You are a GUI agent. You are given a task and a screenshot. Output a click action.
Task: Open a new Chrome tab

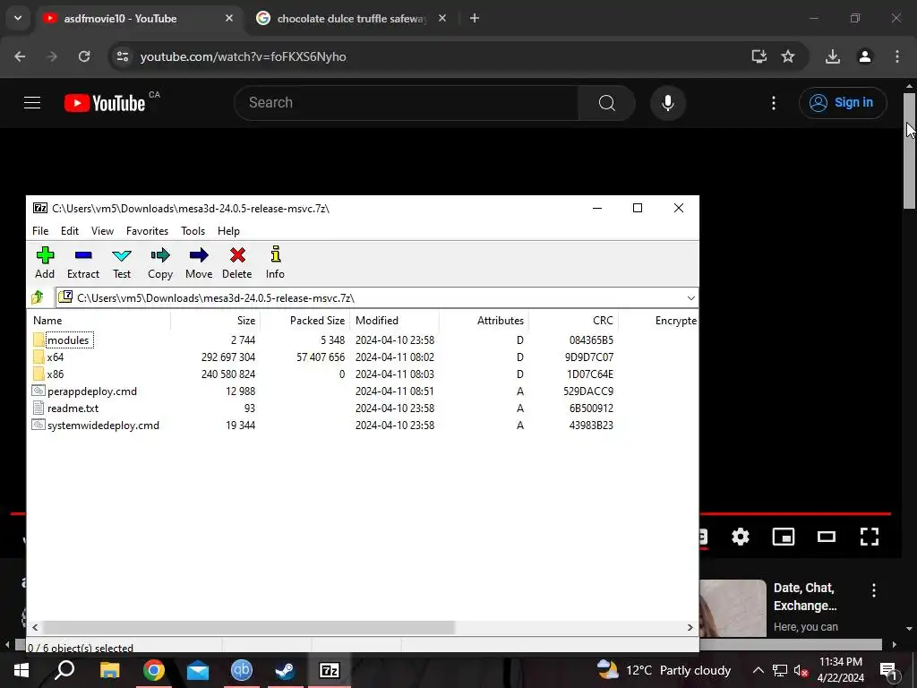tap(475, 19)
